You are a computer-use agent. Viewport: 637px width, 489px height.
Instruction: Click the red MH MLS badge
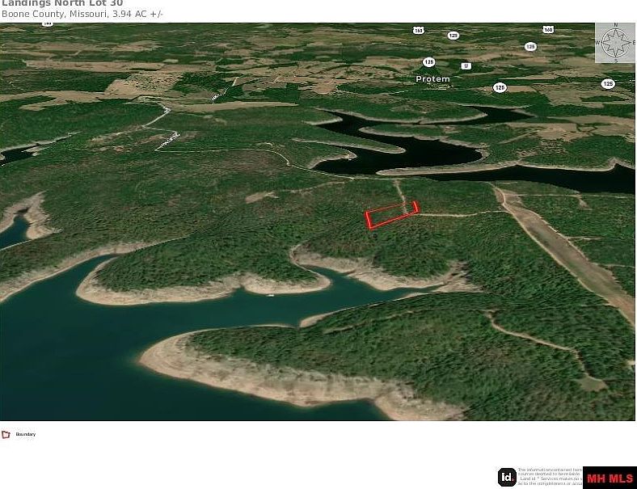tap(610, 478)
